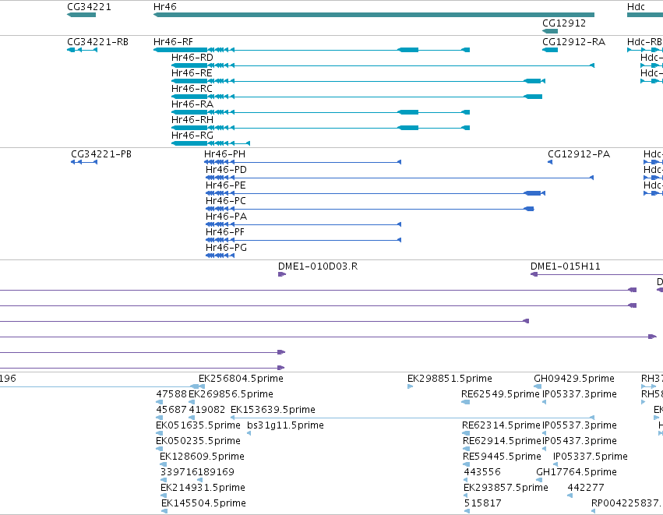Click the Hr46-RE transcript label

(x=192, y=73)
